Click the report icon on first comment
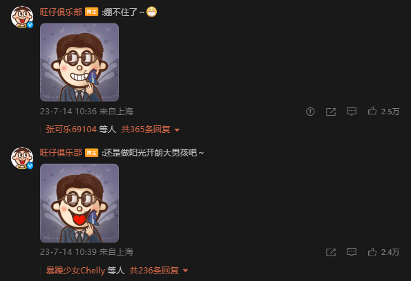This screenshot has width=411, height=281. tap(310, 112)
